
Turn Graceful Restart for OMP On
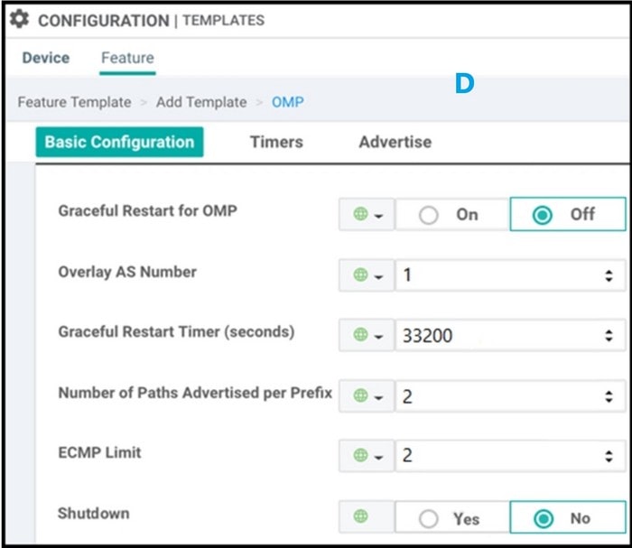pos(429,215)
